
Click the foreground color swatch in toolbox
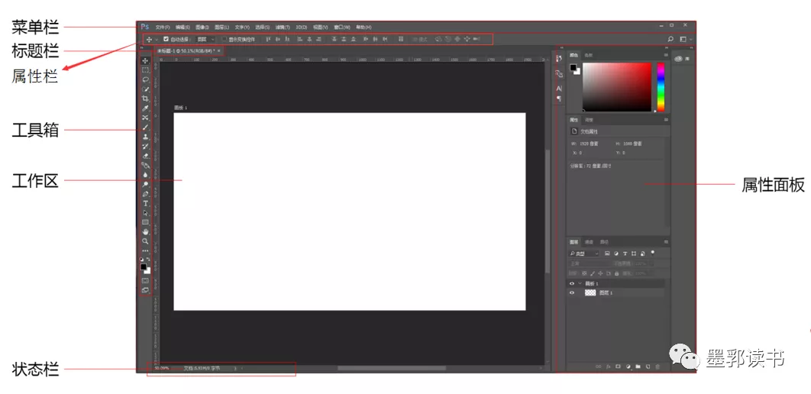pos(143,267)
